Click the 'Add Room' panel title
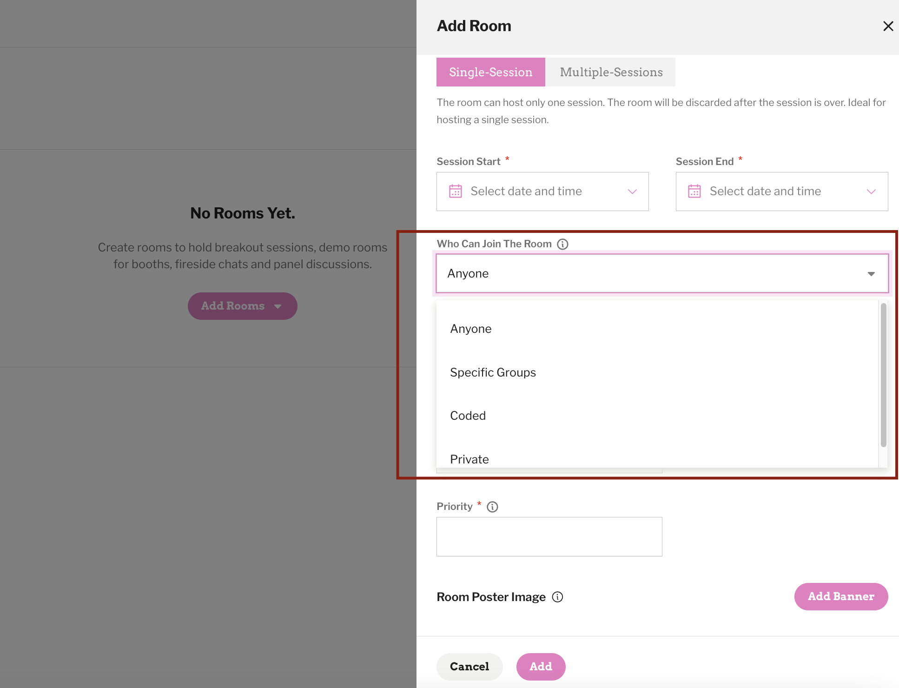 [474, 26]
